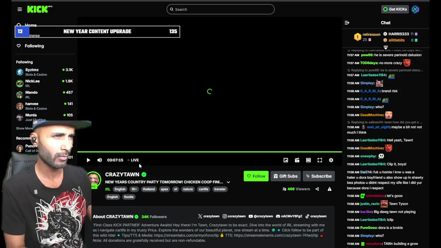This screenshot has width=441, height=248.
Task: Click username Dal214 in chat
Action: 366,172
